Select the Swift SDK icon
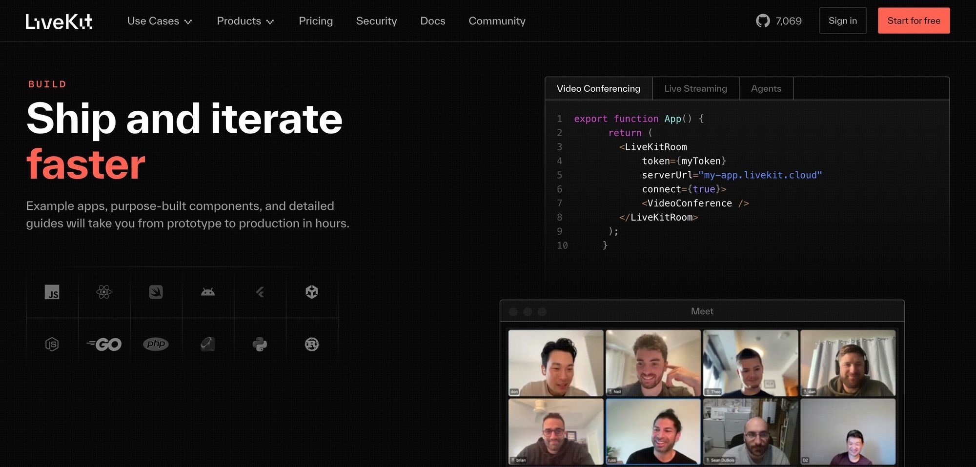 (x=156, y=292)
